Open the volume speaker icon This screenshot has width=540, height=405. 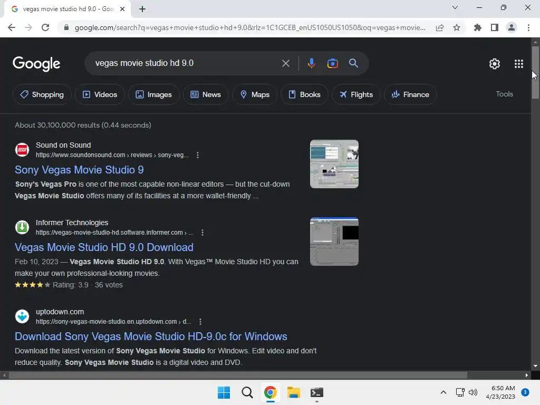click(x=473, y=392)
